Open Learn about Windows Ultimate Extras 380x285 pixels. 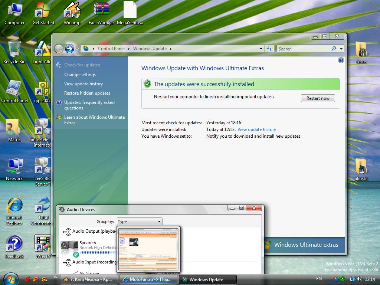tap(94, 120)
